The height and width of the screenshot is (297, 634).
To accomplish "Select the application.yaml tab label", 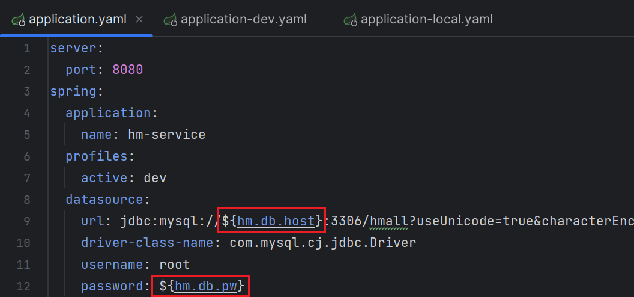I will click(77, 19).
